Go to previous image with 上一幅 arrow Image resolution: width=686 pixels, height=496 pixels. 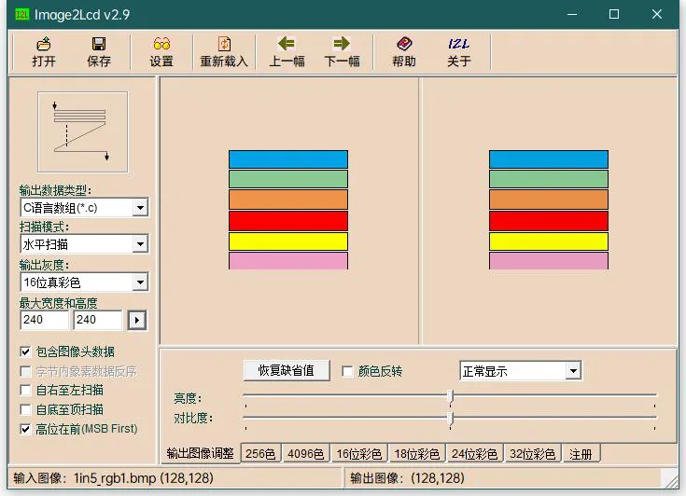click(x=287, y=52)
